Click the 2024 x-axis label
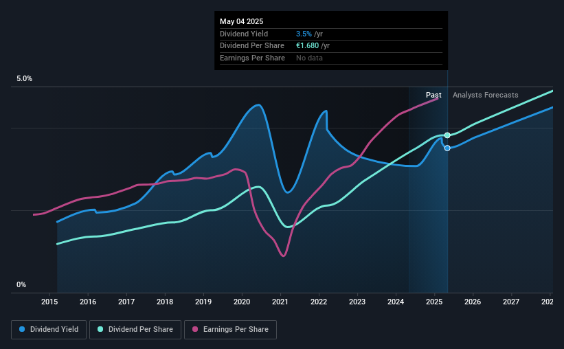Image resolution: width=564 pixels, height=349 pixels. point(396,302)
